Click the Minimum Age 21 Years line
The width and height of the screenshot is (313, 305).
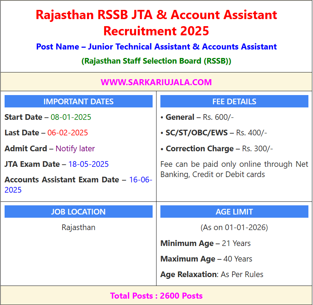pyautogui.click(x=206, y=243)
